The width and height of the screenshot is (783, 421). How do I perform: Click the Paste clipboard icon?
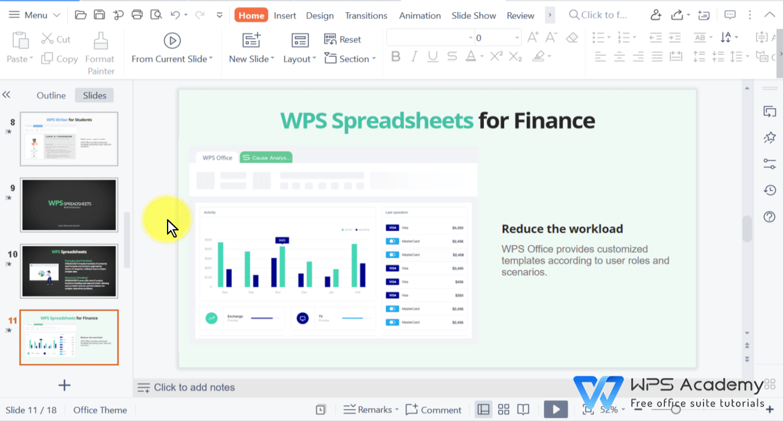pos(20,41)
